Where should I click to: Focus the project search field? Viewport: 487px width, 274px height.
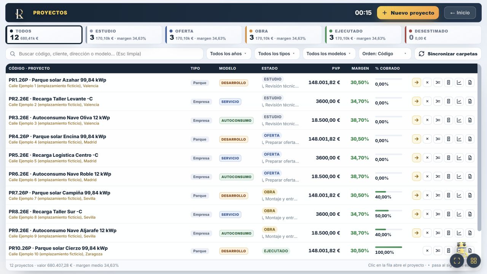(x=105, y=54)
